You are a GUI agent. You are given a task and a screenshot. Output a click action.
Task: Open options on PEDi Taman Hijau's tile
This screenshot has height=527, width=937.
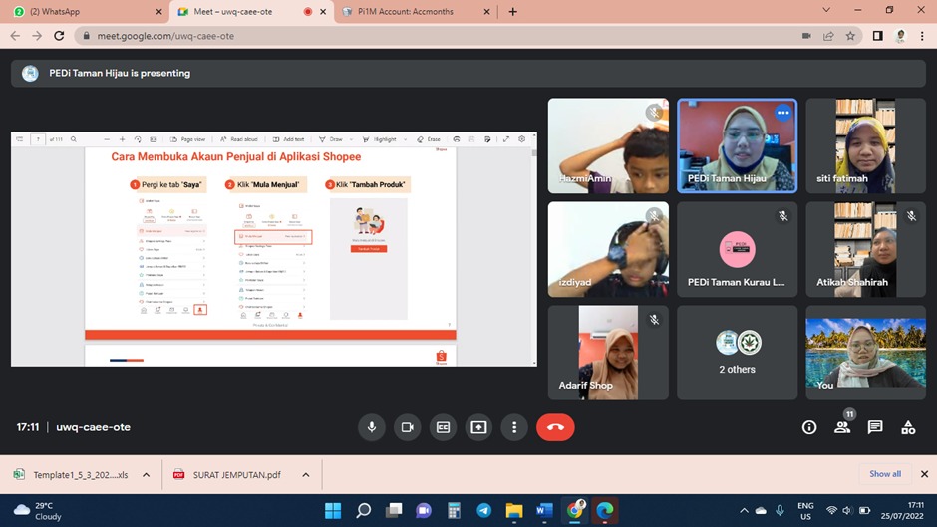pyautogui.click(x=782, y=113)
